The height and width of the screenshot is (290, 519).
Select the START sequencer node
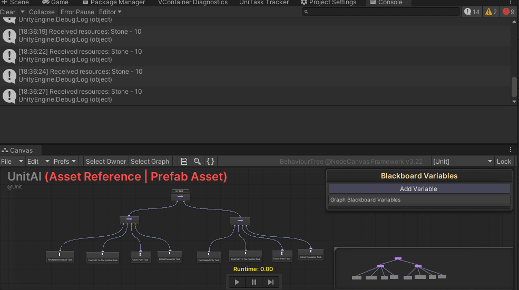click(180, 196)
